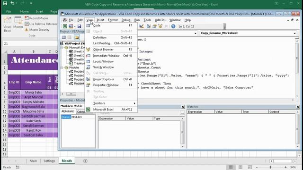
Task: Open the Debug menu in VBA editor
Action: coord(126,20)
